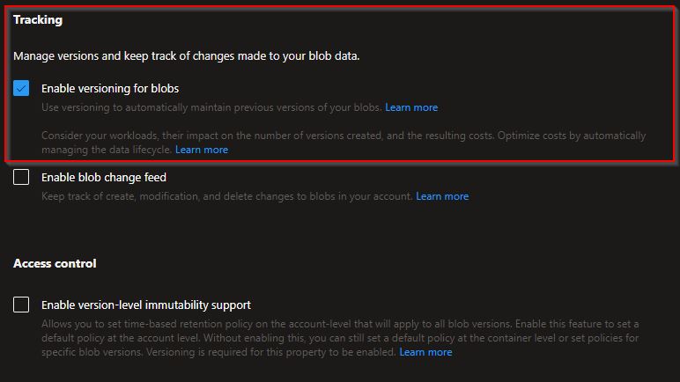The height and width of the screenshot is (382, 680).
Task: Click empty area between change feed and Access control
Action: [340, 231]
